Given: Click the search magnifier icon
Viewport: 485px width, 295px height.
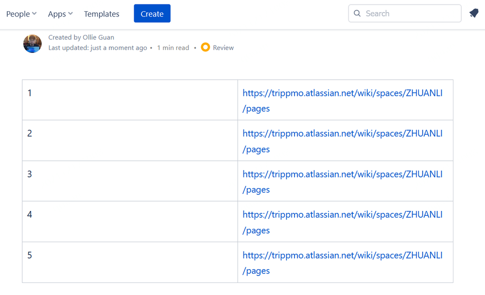Looking at the screenshot, I should pos(357,13).
